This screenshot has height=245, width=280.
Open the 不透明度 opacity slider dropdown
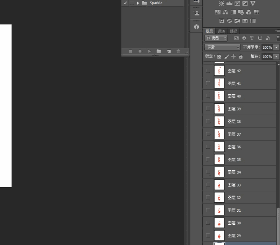(276, 47)
